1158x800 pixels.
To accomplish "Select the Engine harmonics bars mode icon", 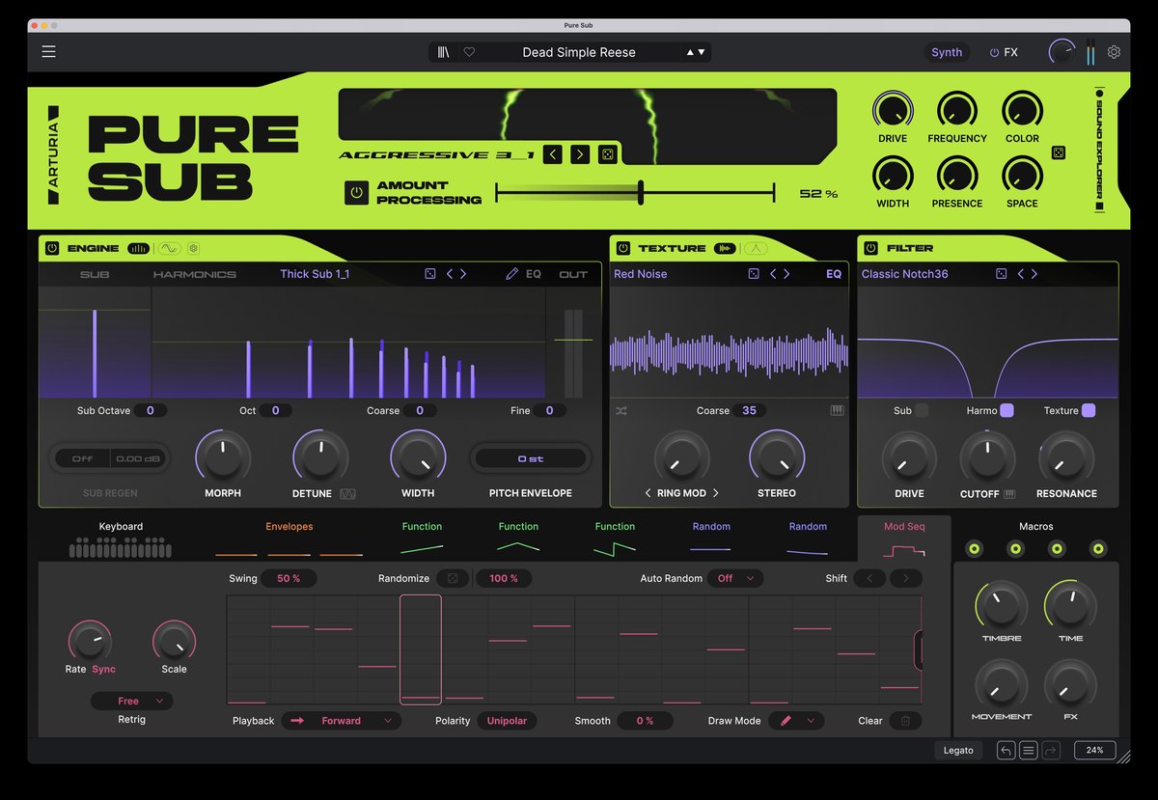I will [138, 248].
